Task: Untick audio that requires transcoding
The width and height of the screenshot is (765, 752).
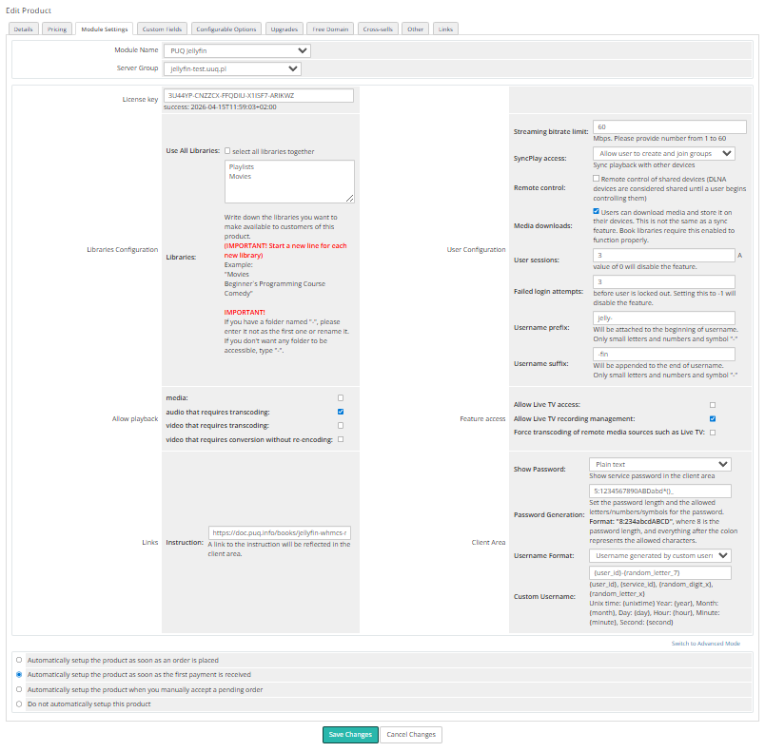Action: (x=341, y=412)
